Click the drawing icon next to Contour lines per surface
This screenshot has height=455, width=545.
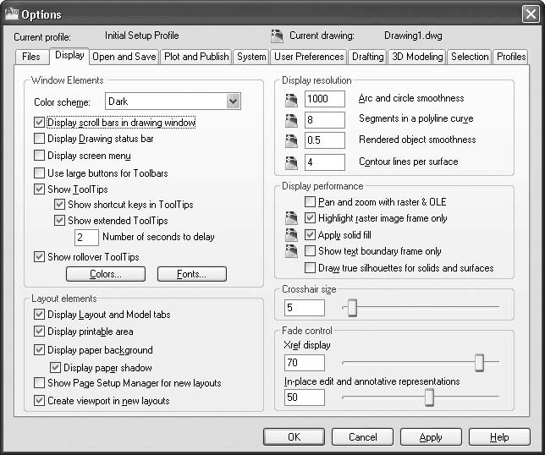tap(292, 162)
